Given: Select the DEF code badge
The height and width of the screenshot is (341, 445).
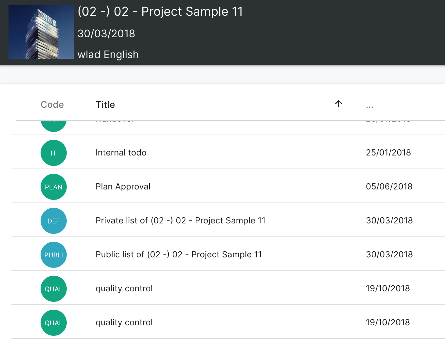Looking at the screenshot, I should point(54,221).
